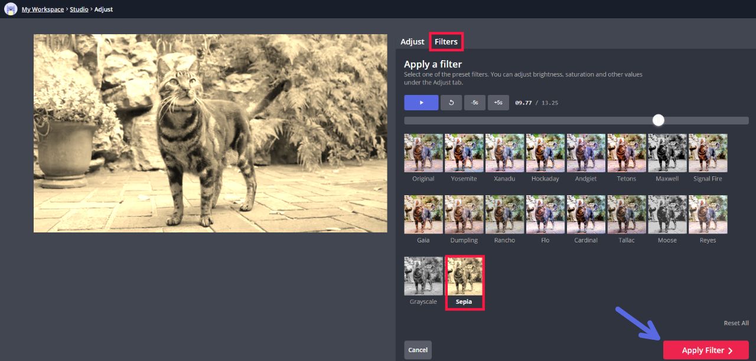Click the restart loop icon

451,103
